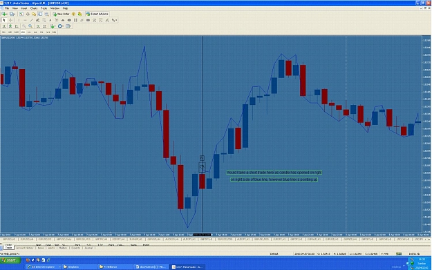The width and height of the screenshot is (432, 270).
Task: Open the Charts menu
Action: (x=34, y=8)
